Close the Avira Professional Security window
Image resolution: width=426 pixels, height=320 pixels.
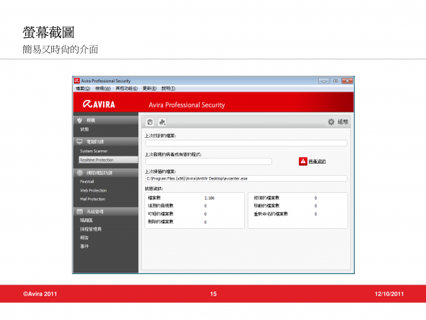[347, 80]
